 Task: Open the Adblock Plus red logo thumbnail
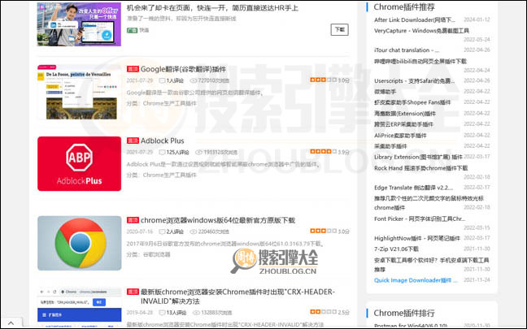tap(80, 163)
